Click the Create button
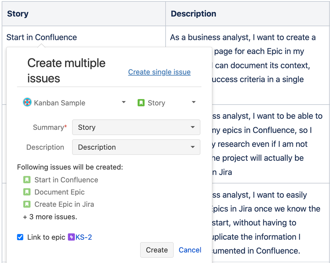The height and width of the screenshot is (263, 330). (157, 250)
